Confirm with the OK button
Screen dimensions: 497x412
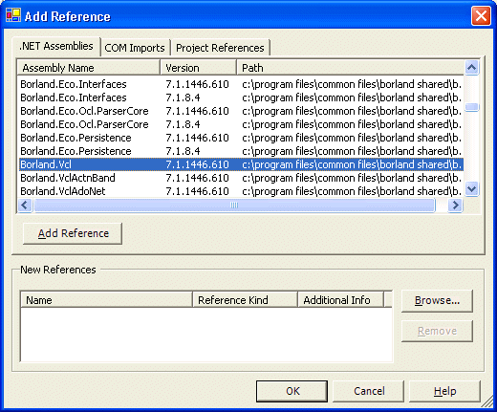click(292, 391)
